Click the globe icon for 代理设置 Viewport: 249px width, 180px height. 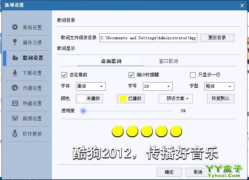click(15, 88)
